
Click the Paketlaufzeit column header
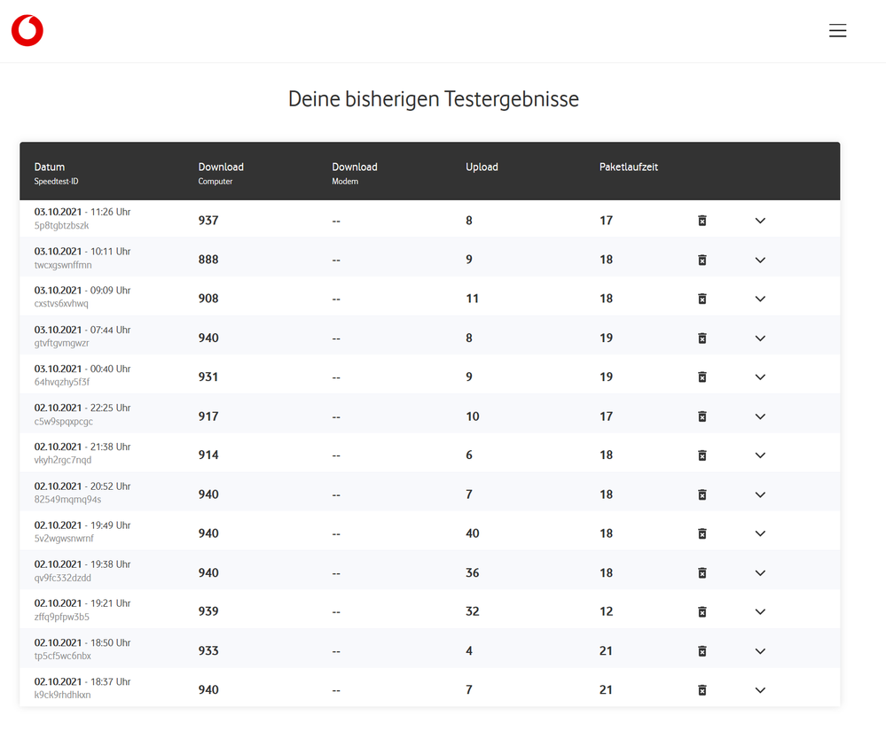(628, 167)
